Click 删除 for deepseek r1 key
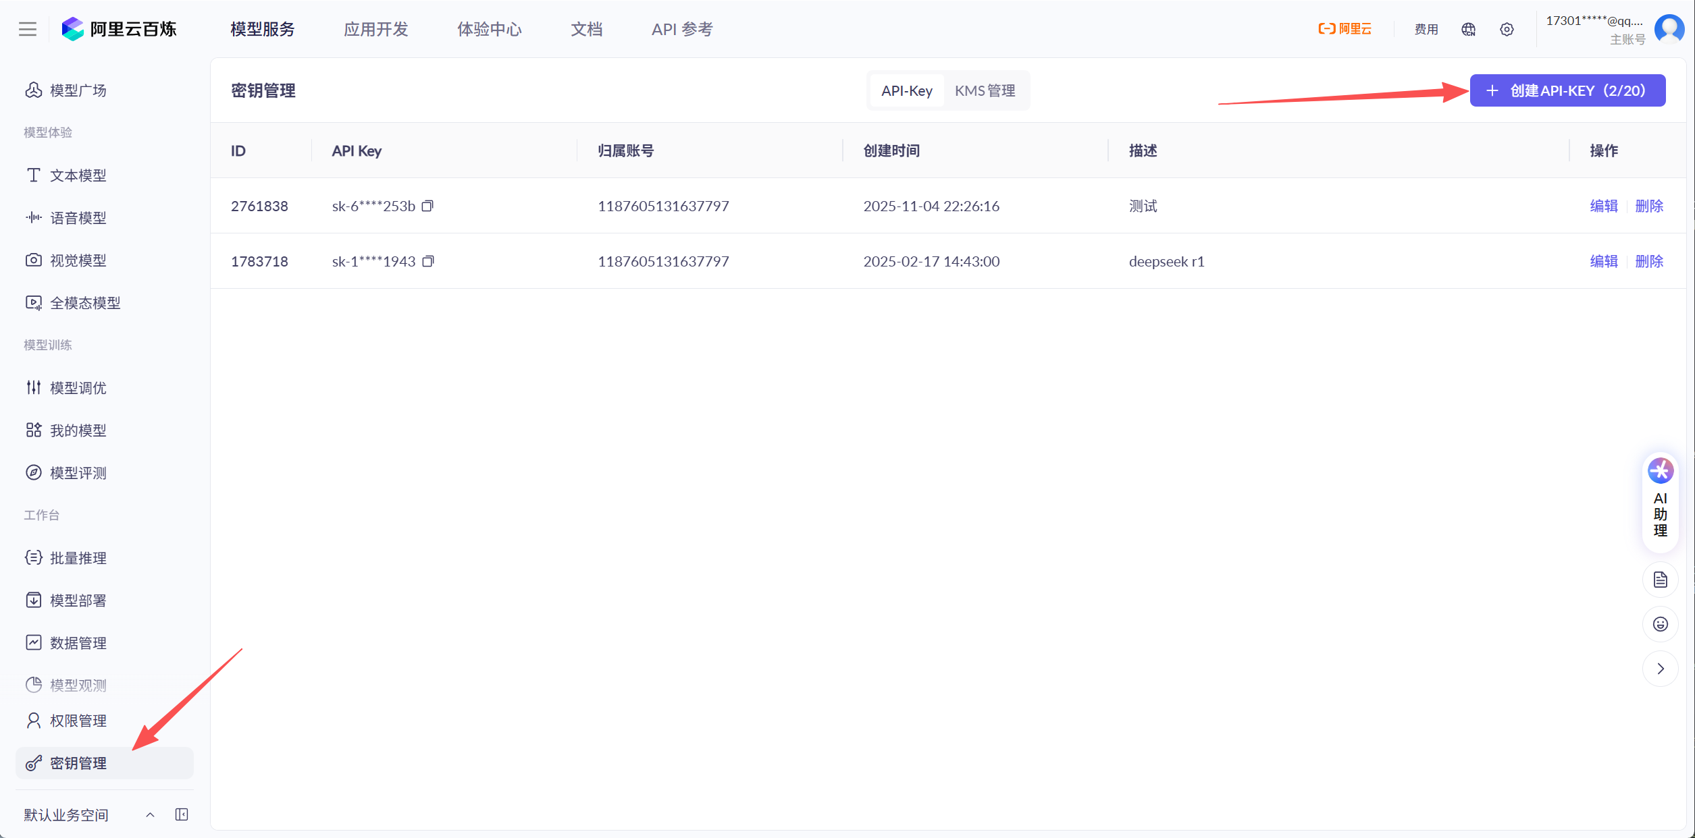Viewport: 1695px width, 838px height. (1648, 261)
